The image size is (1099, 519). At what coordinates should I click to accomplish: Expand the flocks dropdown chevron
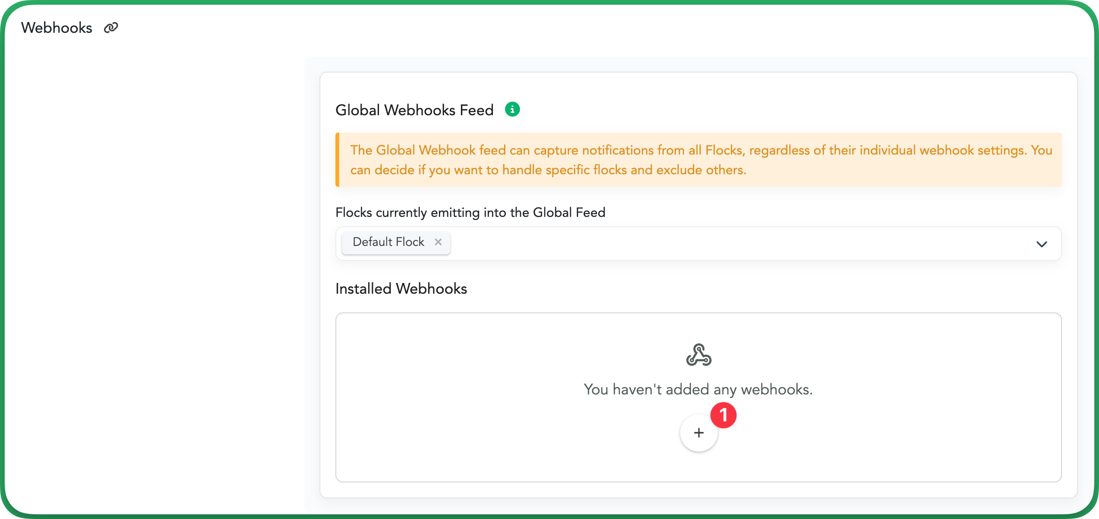tap(1041, 244)
